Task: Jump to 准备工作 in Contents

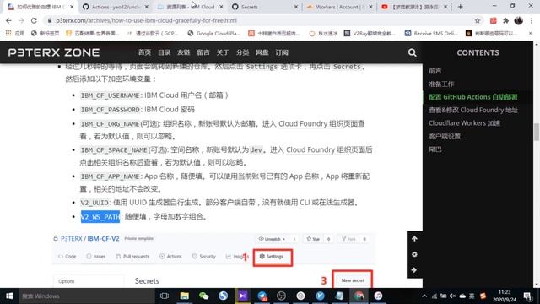Action: 441,84
